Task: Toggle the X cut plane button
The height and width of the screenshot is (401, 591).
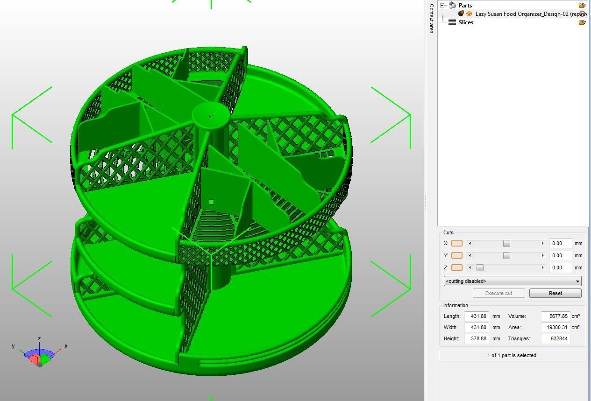Action: [457, 243]
